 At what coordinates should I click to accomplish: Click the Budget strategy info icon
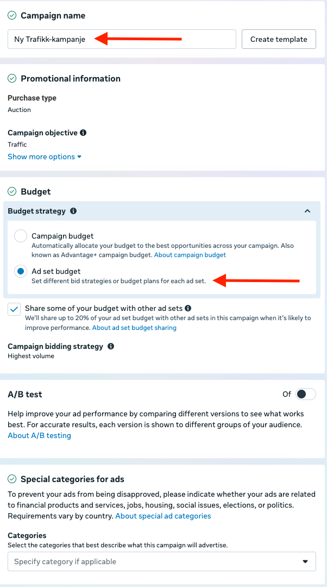(73, 211)
